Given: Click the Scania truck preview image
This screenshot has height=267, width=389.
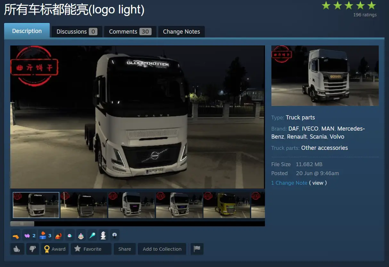Looking at the screenshot, I should tap(325, 76).
